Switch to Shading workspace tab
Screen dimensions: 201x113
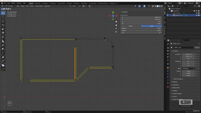tap(69, 3)
